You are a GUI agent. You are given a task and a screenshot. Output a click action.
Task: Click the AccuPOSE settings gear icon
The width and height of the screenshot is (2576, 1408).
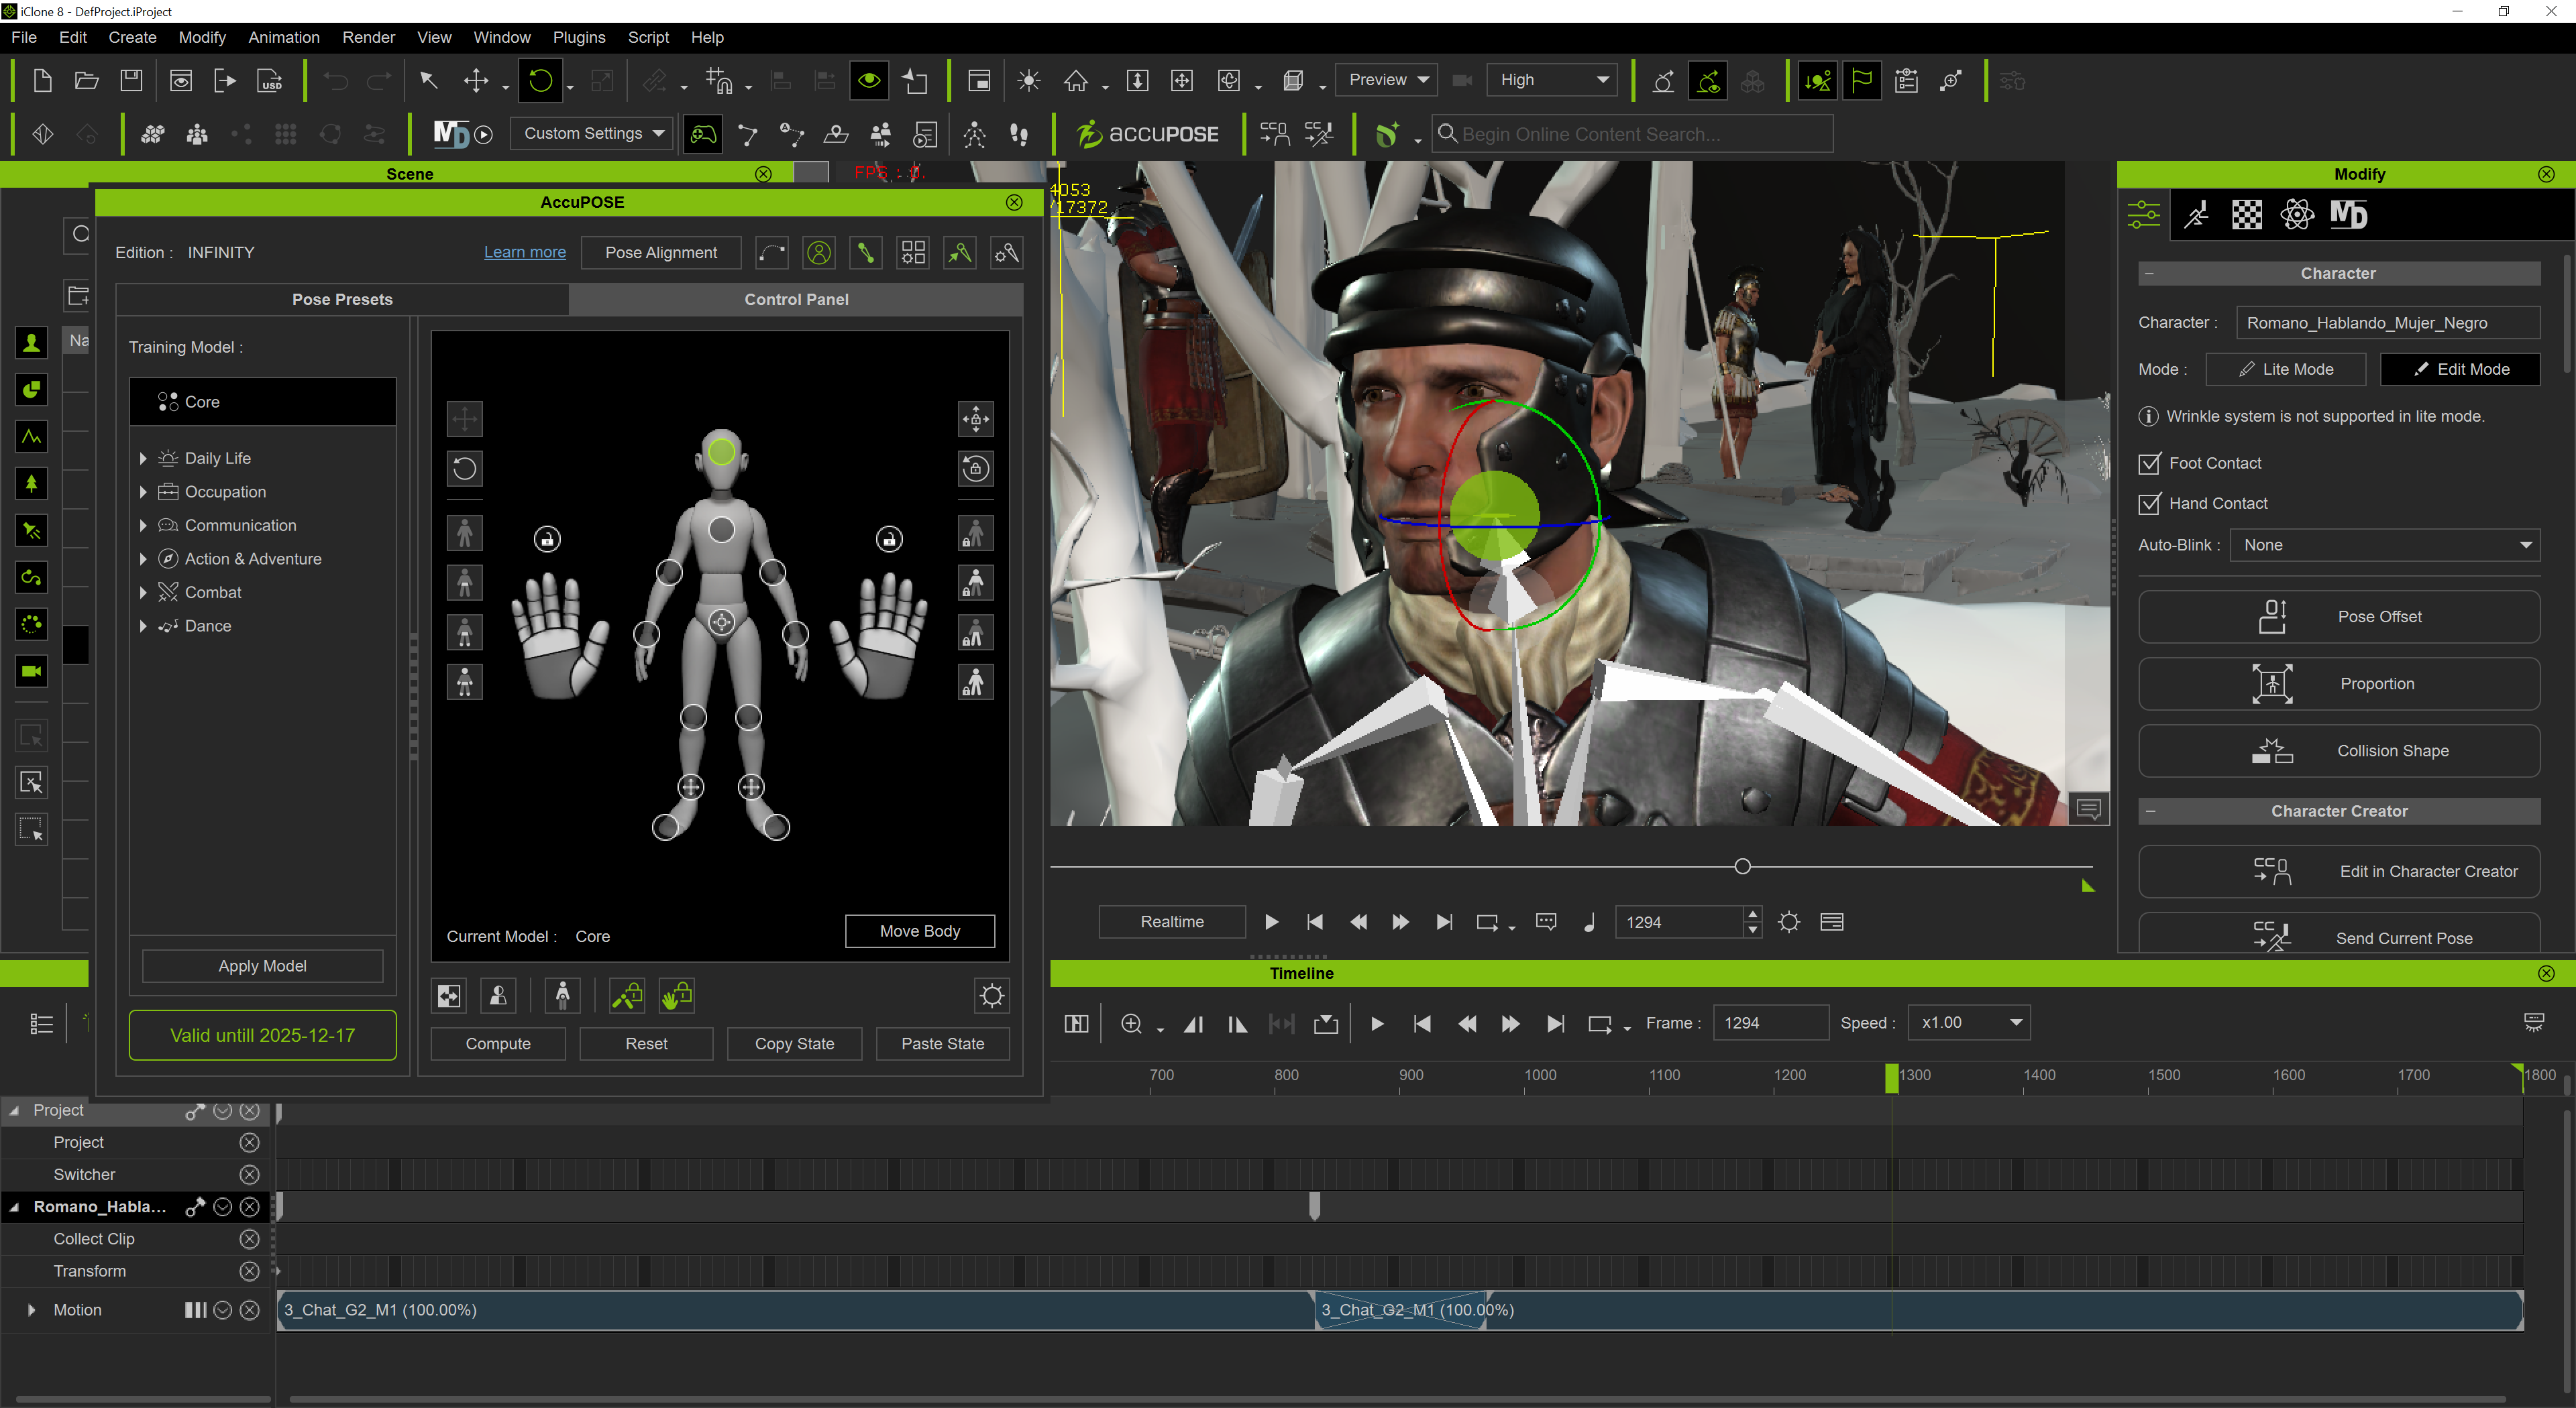coord(992,995)
